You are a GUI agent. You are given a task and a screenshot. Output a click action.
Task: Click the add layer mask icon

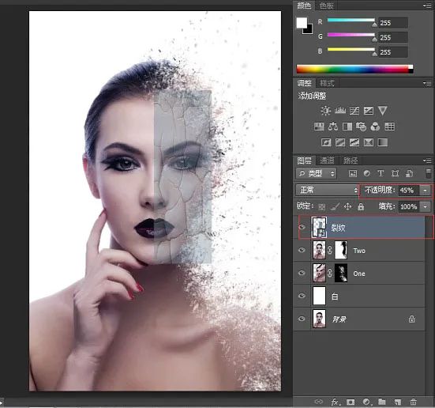pyautogui.click(x=351, y=402)
